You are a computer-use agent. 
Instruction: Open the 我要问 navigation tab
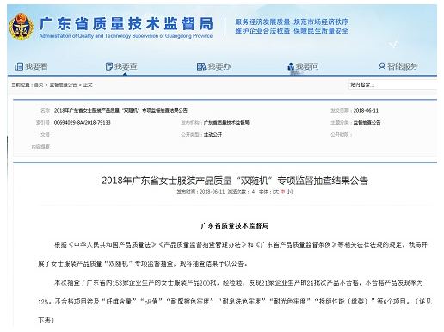[x=303, y=66]
